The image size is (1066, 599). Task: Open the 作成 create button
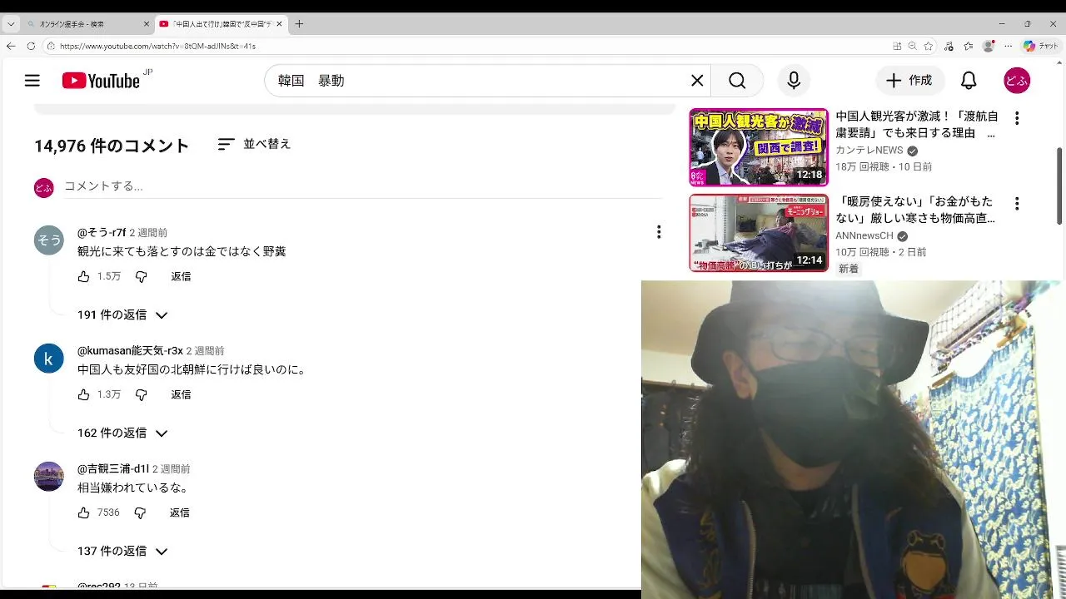click(x=910, y=81)
